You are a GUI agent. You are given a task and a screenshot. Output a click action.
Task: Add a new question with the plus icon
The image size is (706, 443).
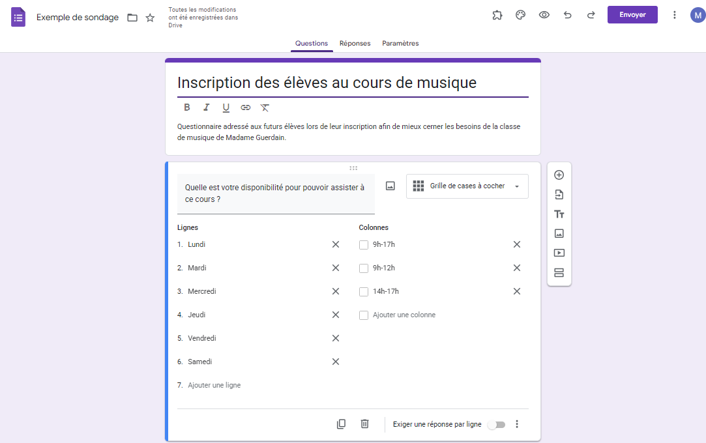(x=559, y=175)
